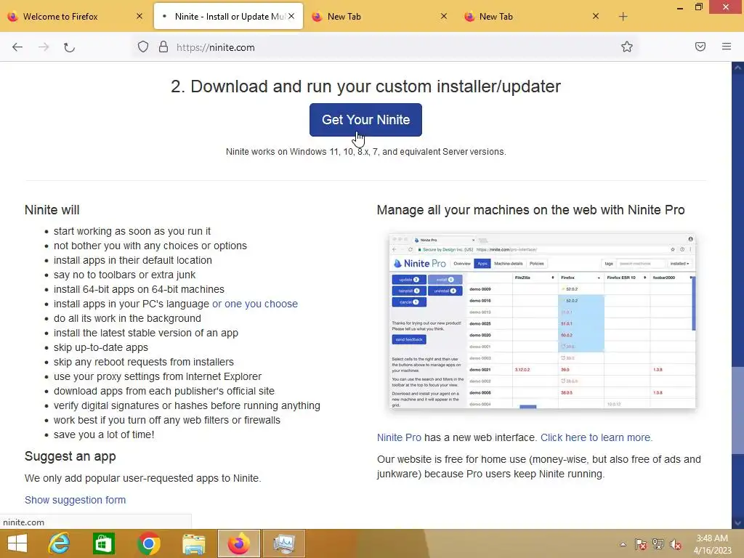744x558 pixels.
Task: Open the Ninite Pro link
Action: point(399,437)
